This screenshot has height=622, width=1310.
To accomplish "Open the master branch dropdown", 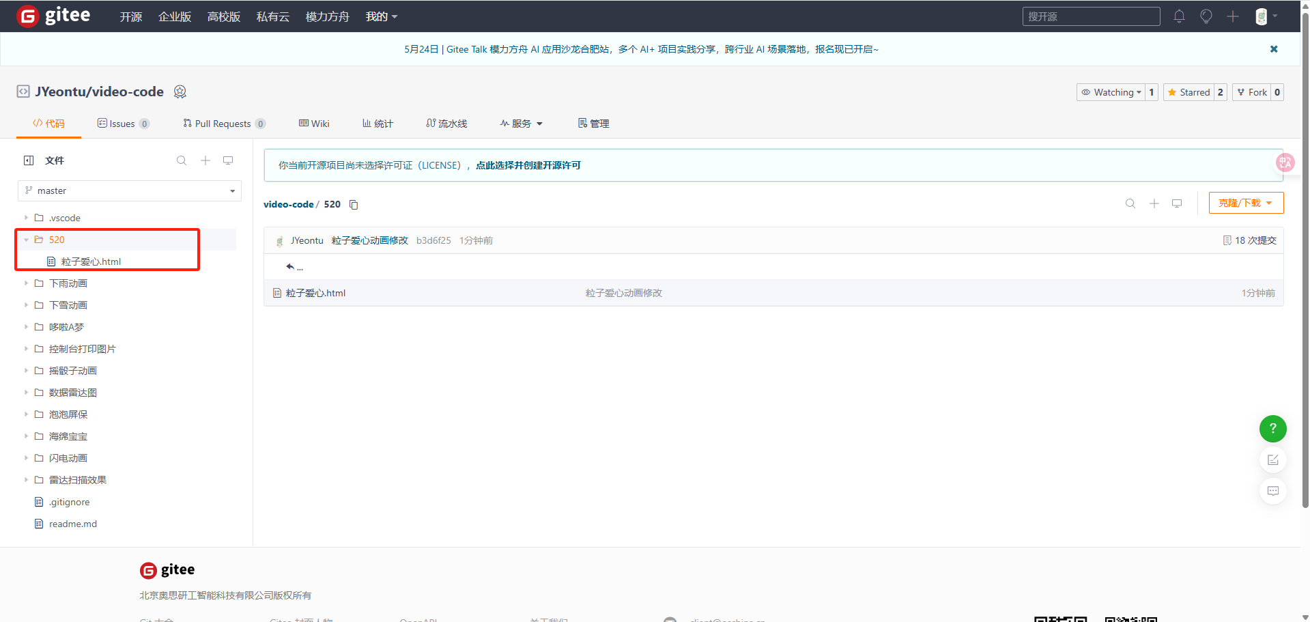I will pyautogui.click(x=130, y=190).
